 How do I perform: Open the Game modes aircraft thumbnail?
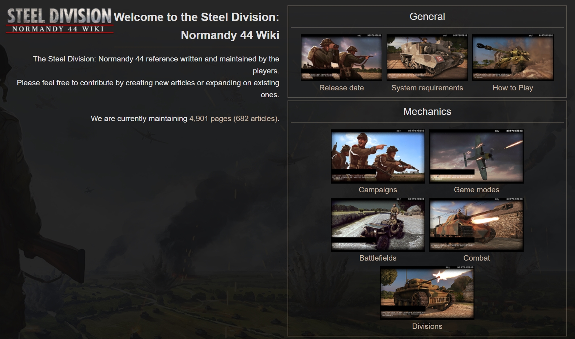(x=476, y=156)
